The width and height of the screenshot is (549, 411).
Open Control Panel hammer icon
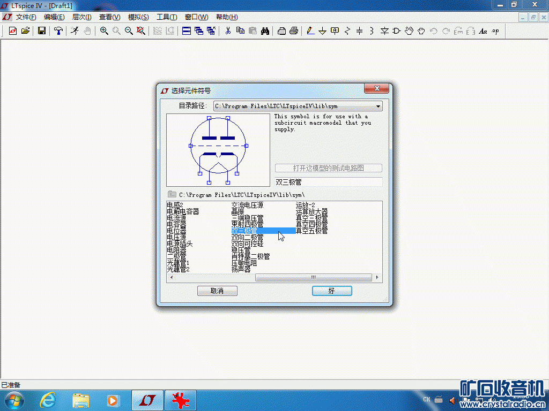pos(58,31)
